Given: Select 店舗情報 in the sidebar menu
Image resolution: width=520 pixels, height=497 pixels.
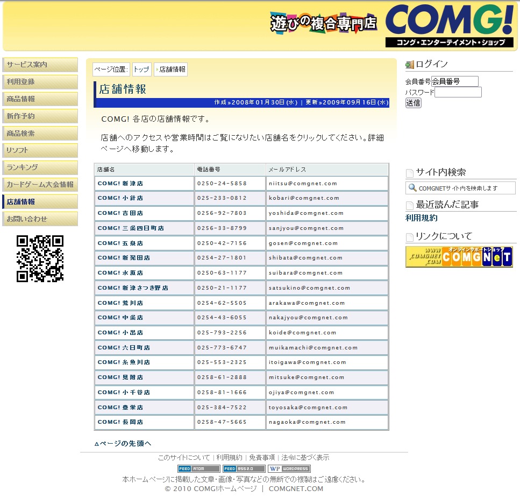Looking at the screenshot, I should 40,202.
